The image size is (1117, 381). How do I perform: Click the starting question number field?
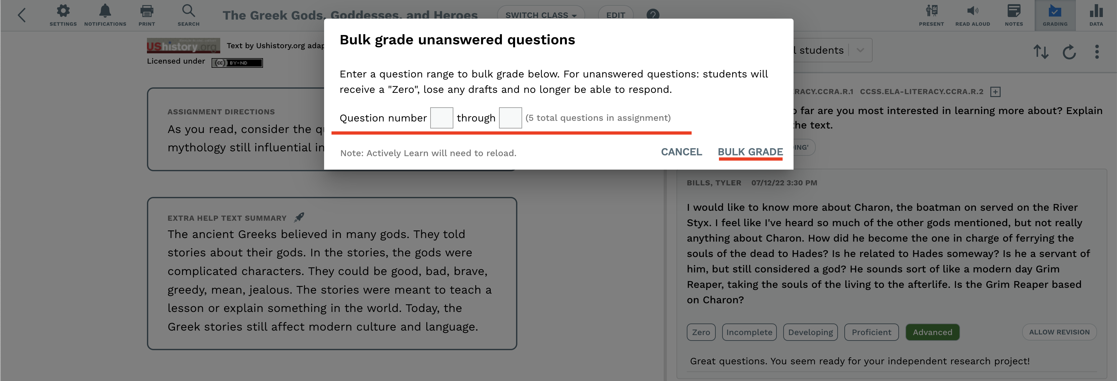(441, 118)
